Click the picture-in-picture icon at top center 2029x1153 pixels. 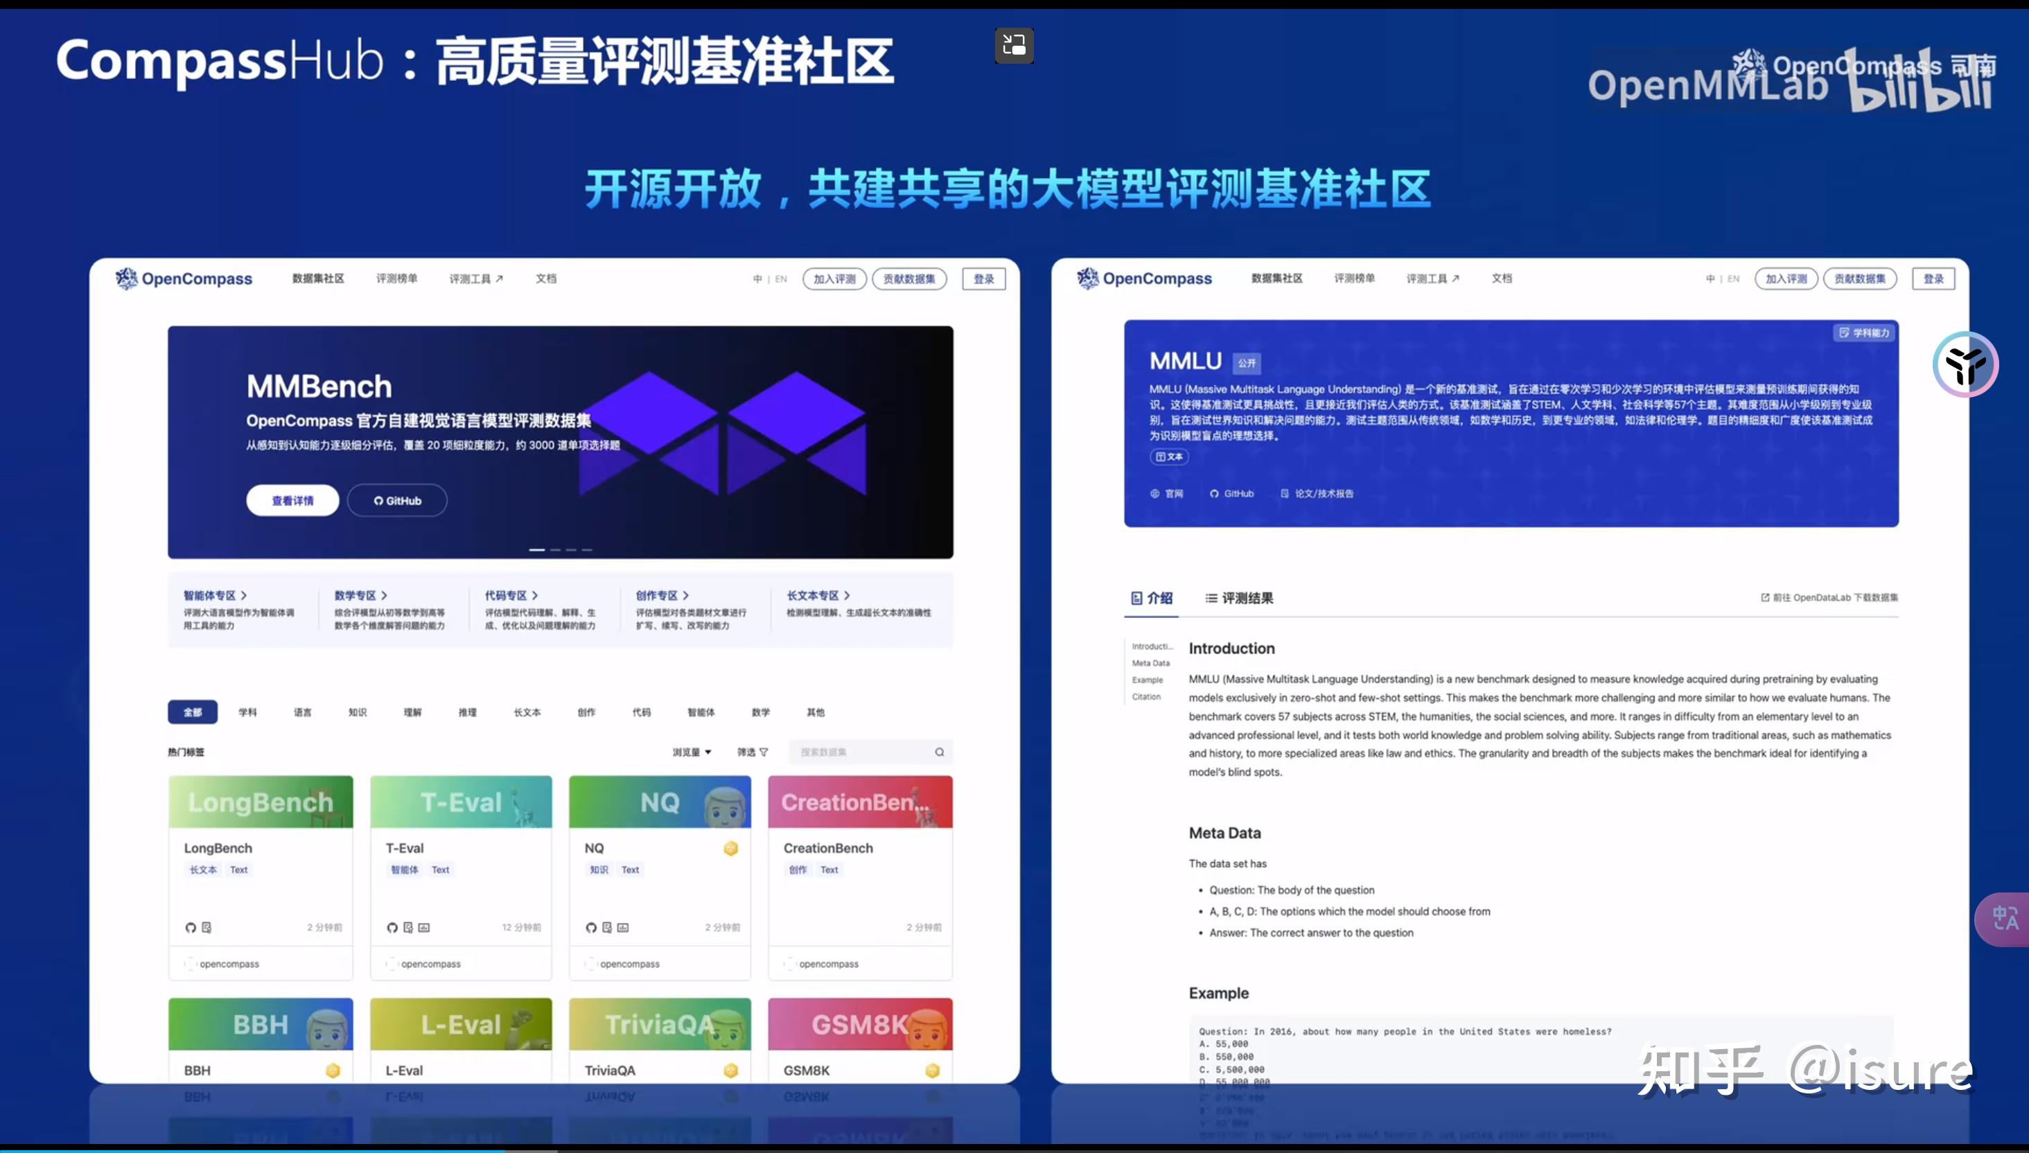coord(1013,45)
